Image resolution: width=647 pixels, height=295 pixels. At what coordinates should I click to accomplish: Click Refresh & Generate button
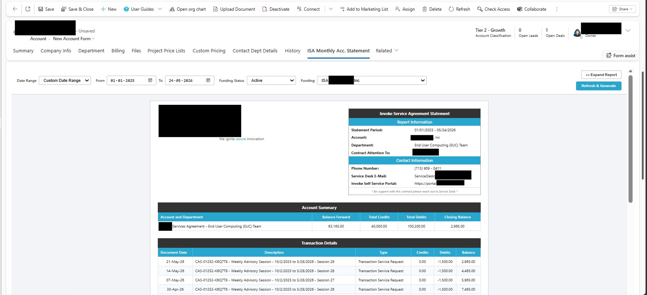point(599,86)
